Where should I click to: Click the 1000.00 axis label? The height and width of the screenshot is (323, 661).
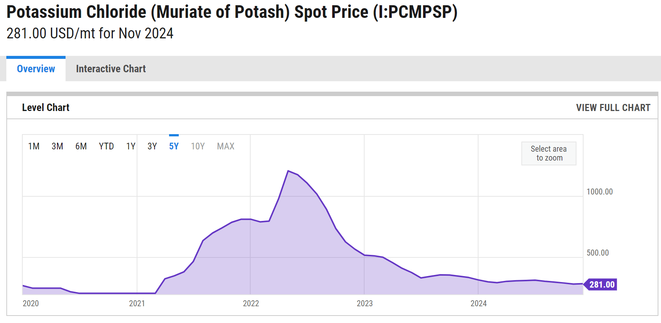pyautogui.click(x=599, y=192)
